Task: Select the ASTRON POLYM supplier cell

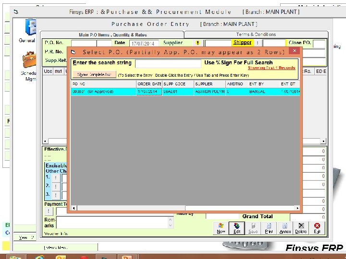Action: pyautogui.click(x=210, y=92)
